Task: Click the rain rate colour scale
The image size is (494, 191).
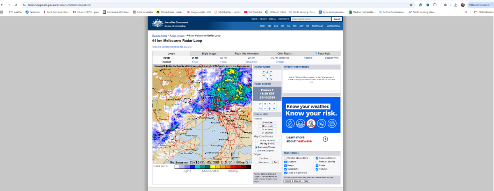Action: 212,167
